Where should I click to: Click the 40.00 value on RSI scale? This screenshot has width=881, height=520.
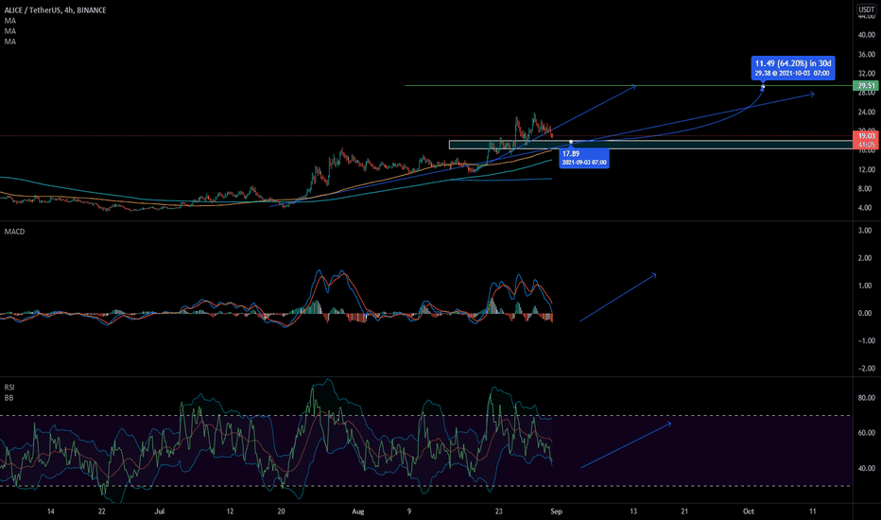[x=867, y=468]
